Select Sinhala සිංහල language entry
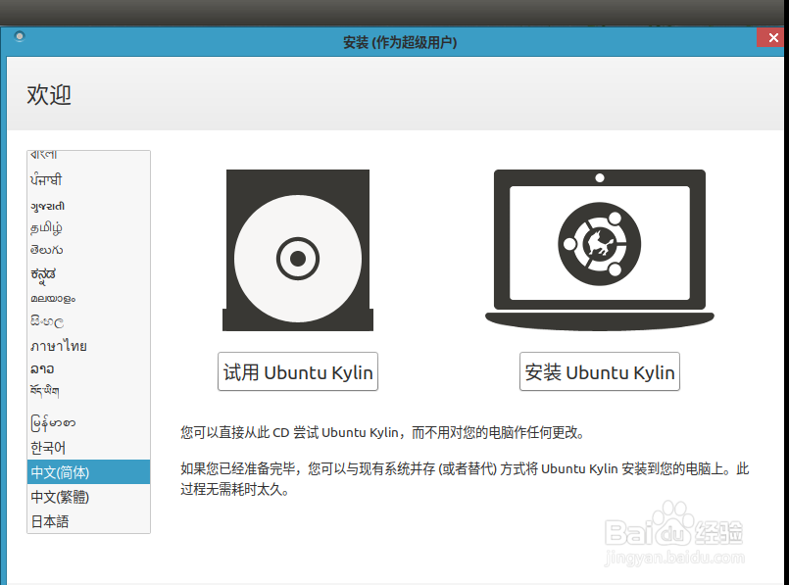Viewport: 789px width, 585px height. point(88,321)
